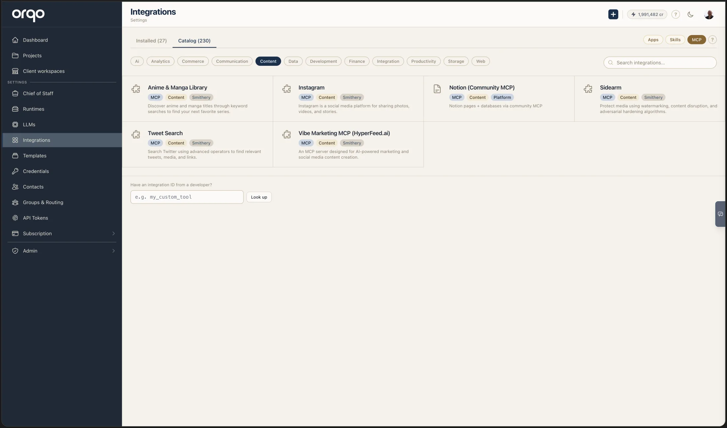Open the feedback chat side widget
Viewport: 727px width, 428px height.
coord(720,214)
